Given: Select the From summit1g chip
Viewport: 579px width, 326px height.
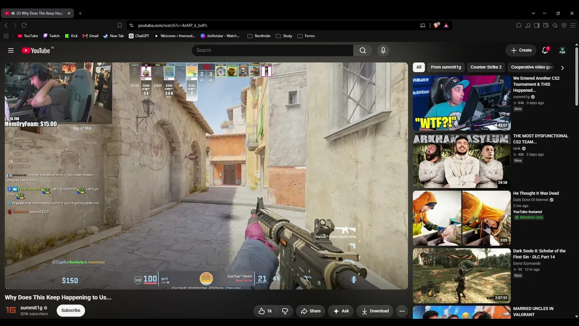Looking at the screenshot, I should click(446, 67).
